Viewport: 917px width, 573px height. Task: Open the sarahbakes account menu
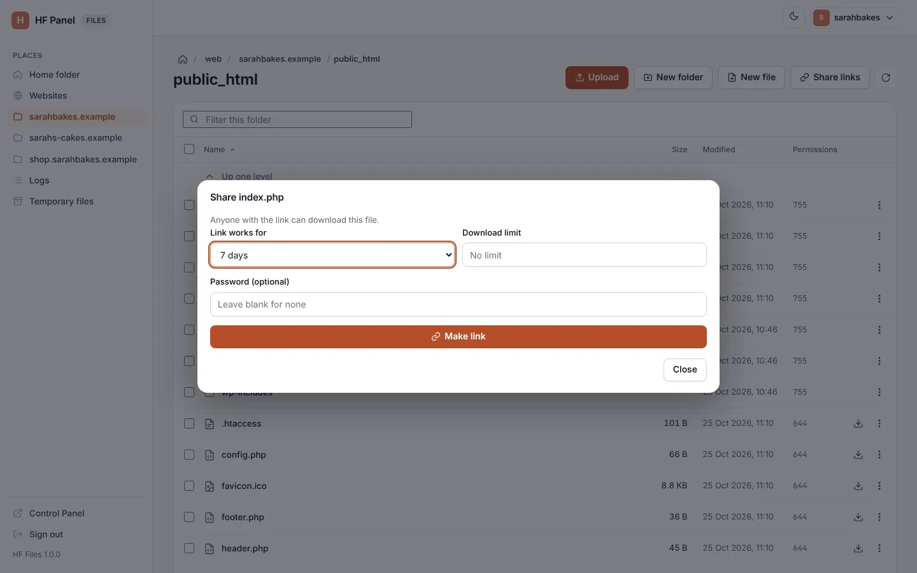click(857, 18)
